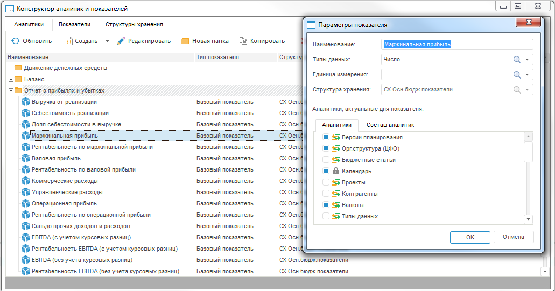Image resolution: width=555 pixels, height=291 pixels.
Task: Click the Наименование text field
Action: pos(456,44)
